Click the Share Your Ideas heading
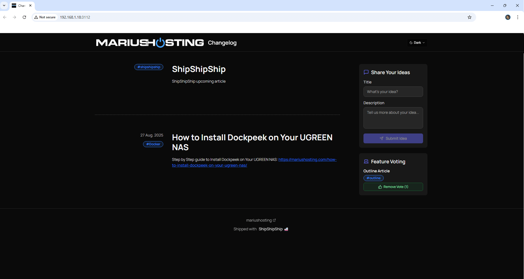524x279 pixels. (x=390, y=72)
